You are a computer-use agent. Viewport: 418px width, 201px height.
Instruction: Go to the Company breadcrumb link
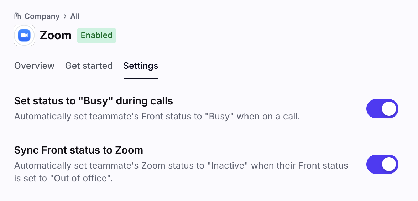(42, 16)
